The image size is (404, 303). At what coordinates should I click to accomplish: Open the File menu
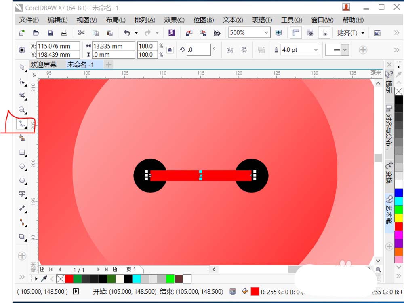(29, 20)
